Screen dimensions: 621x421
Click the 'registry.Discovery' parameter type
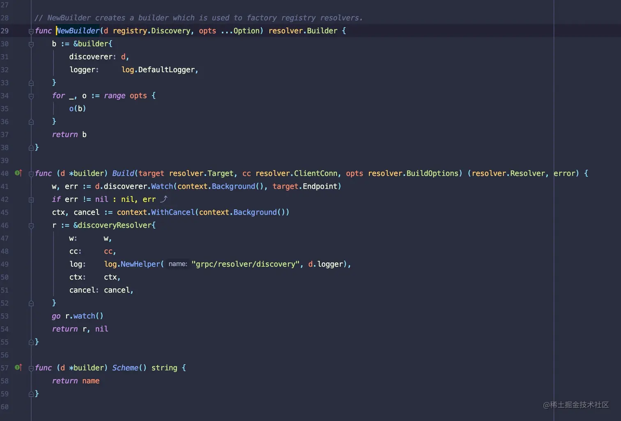point(152,31)
